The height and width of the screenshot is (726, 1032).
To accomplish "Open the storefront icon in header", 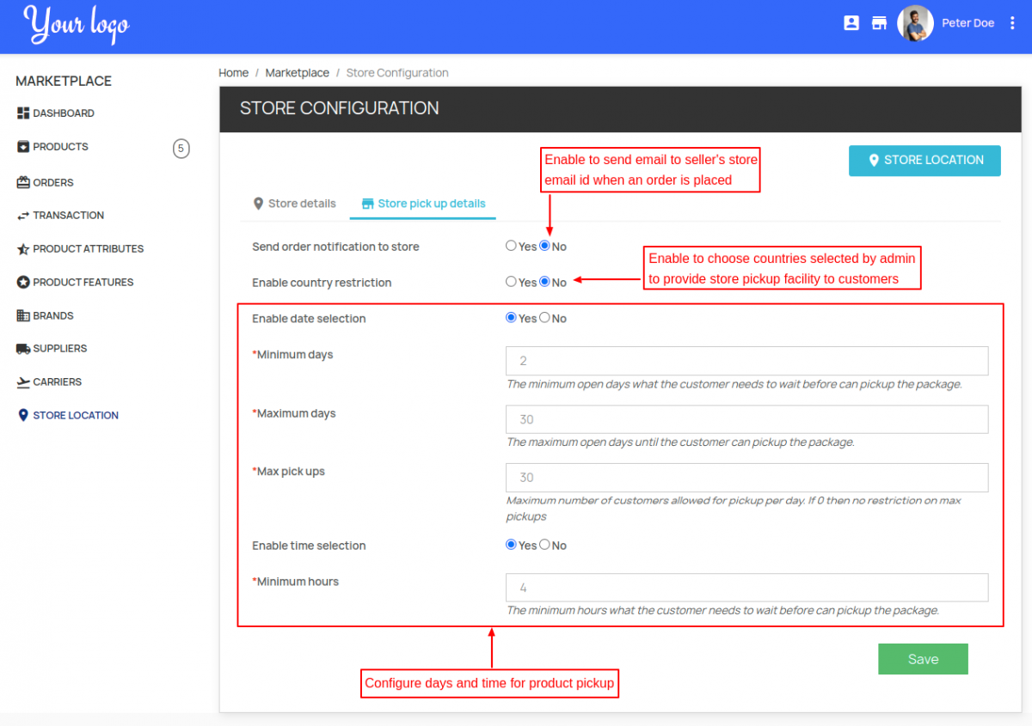I will coord(879,23).
